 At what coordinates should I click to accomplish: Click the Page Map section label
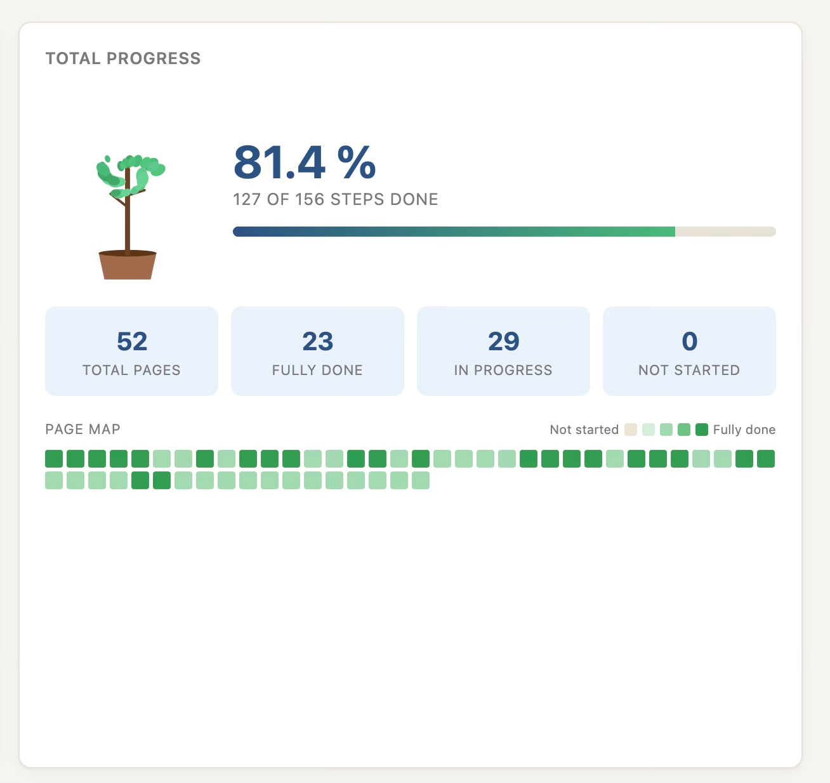[x=82, y=430]
